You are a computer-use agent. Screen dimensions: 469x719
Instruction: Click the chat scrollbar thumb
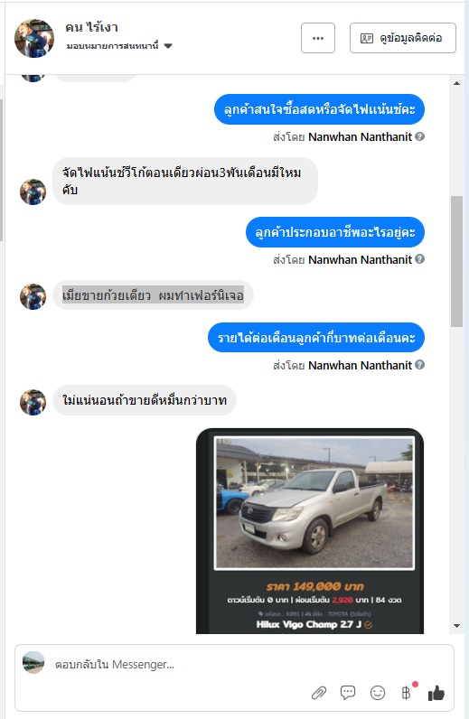pyautogui.click(x=456, y=261)
